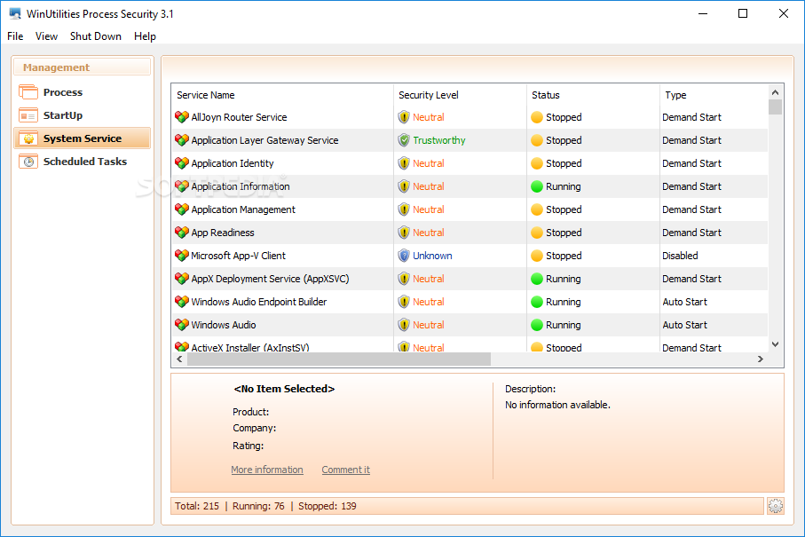Image resolution: width=805 pixels, height=537 pixels.
Task: Click the vertical scrollbar down arrow
Action: [775, 344]
